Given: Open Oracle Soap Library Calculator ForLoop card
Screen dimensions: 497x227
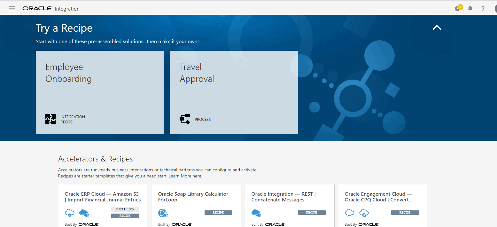Looking at the screenshot, I should pyautogui.click(x=193, y=197).
